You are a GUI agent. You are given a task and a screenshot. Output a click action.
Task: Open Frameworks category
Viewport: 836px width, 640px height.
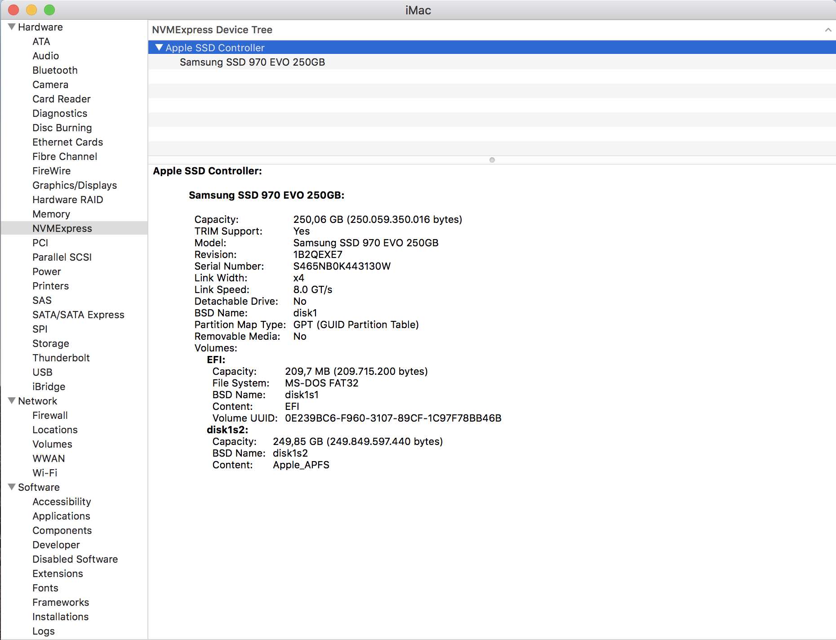coord(61,602)
